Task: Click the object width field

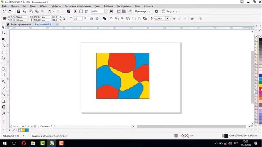Action: point(41,17)
